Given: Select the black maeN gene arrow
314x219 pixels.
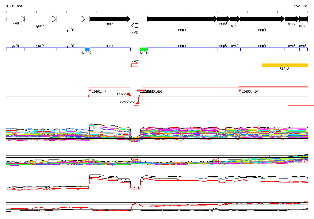Looking at the screenshot, I should 110,19.
